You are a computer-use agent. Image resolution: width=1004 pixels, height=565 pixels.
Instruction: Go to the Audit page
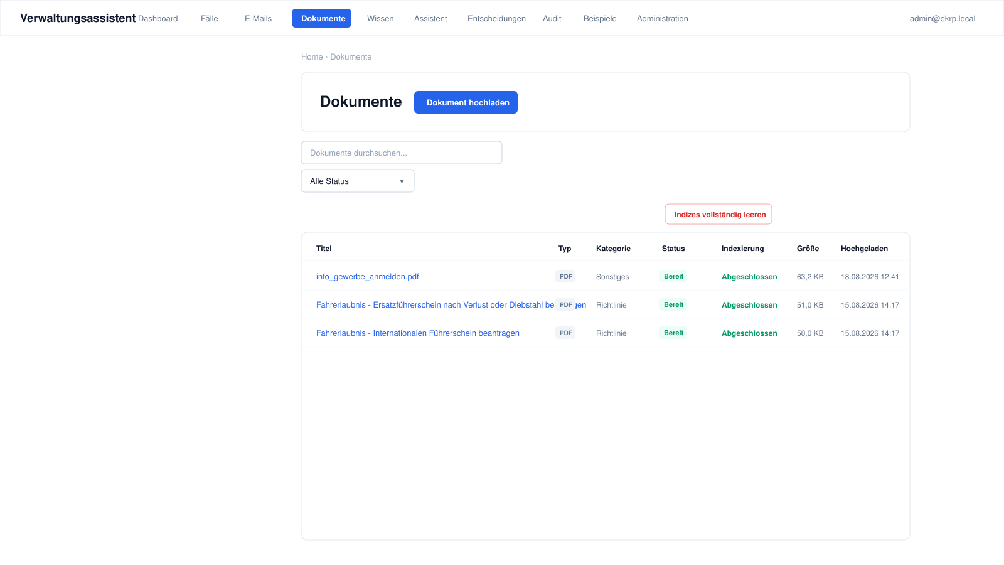pyautogui.click(x=552, y=19)
